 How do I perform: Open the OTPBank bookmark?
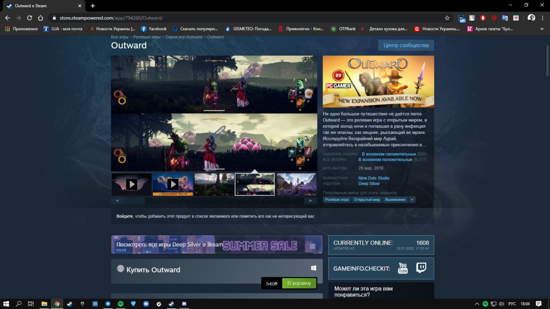click(343, 29)
